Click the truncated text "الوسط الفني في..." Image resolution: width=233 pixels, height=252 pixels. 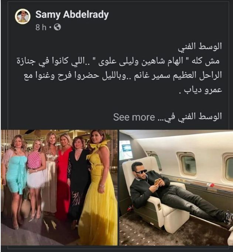[189, 117]
